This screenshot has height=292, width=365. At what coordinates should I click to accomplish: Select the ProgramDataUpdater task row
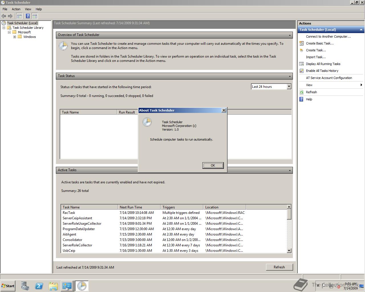(174, 229)
